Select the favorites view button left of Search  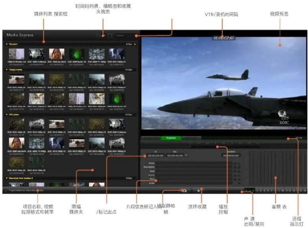point(110,35)
